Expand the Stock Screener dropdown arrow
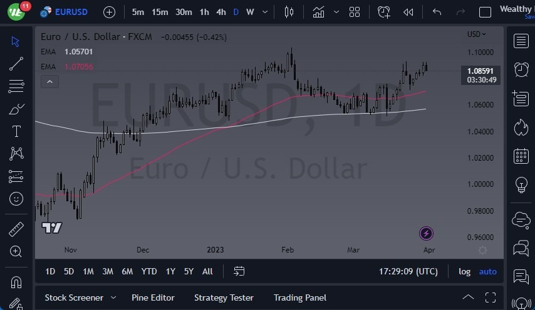Screen dimensions: 535x310 pos(113,297)
